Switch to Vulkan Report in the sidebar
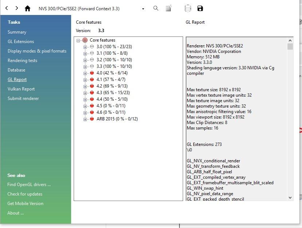 click(x=21, y=89)
